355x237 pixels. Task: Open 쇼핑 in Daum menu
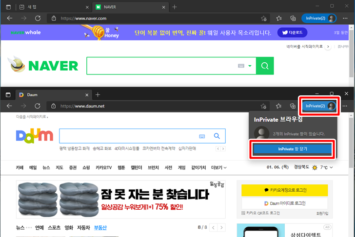[86, 167]
